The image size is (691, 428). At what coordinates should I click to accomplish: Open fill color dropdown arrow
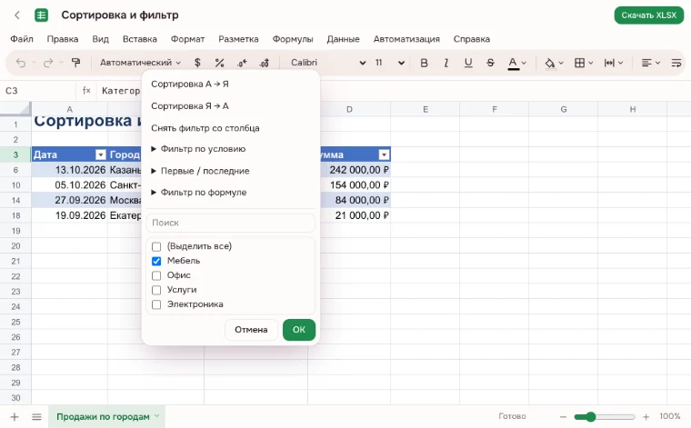point(561,63)
